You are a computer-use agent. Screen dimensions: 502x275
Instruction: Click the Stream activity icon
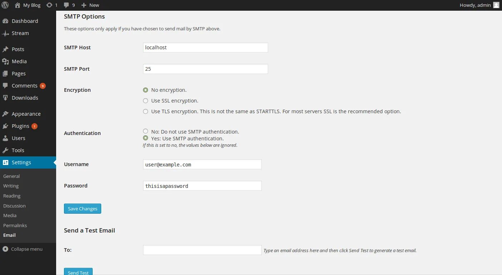click(x=5, y=34)
